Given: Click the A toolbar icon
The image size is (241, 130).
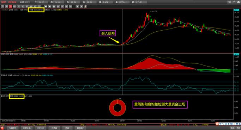Looking at the screenshot, I should pos(81,6).
